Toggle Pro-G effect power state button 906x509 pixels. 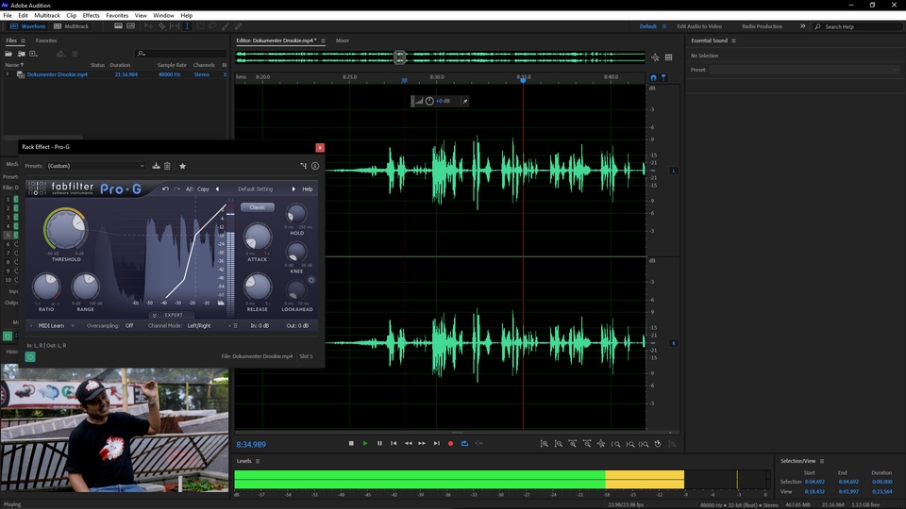coord(30,356)
